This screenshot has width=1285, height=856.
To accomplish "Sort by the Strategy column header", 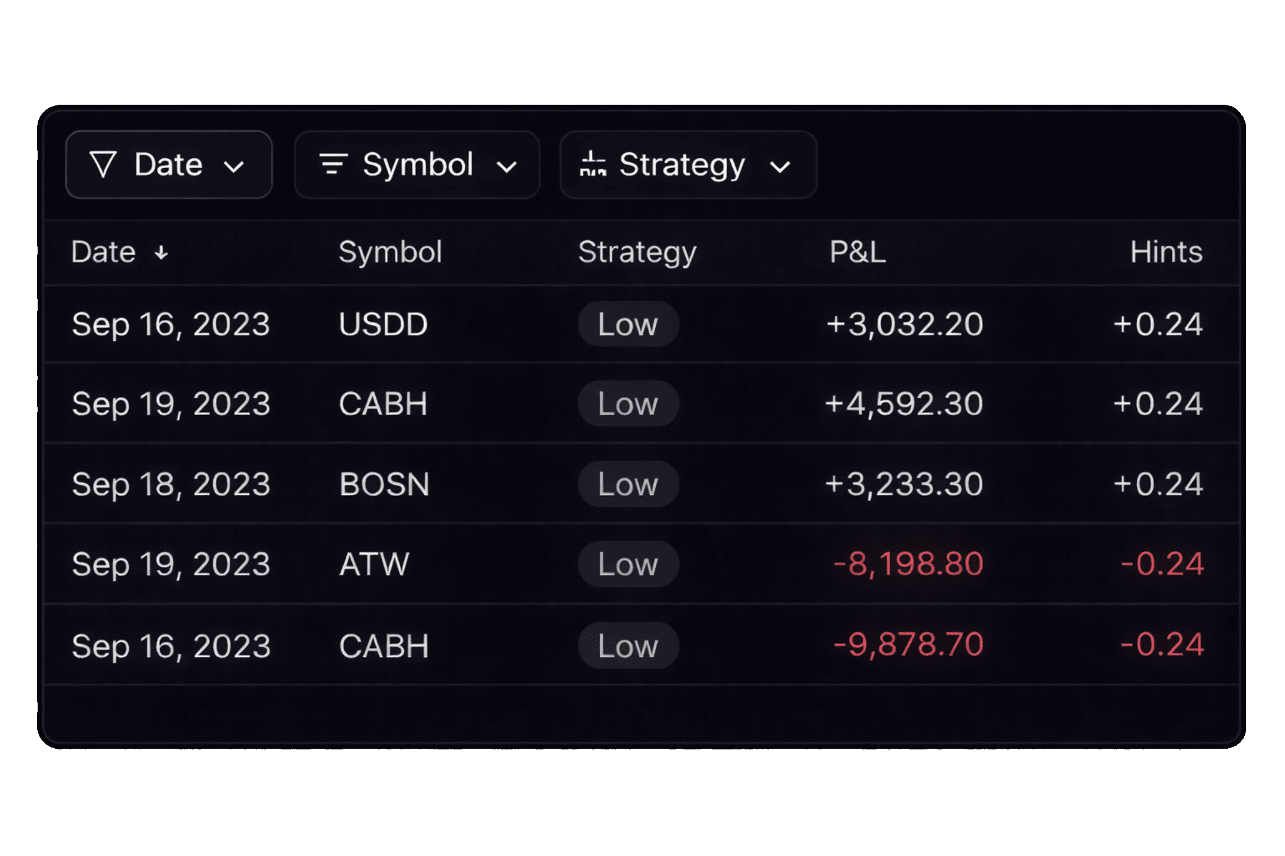I will 637,253.
